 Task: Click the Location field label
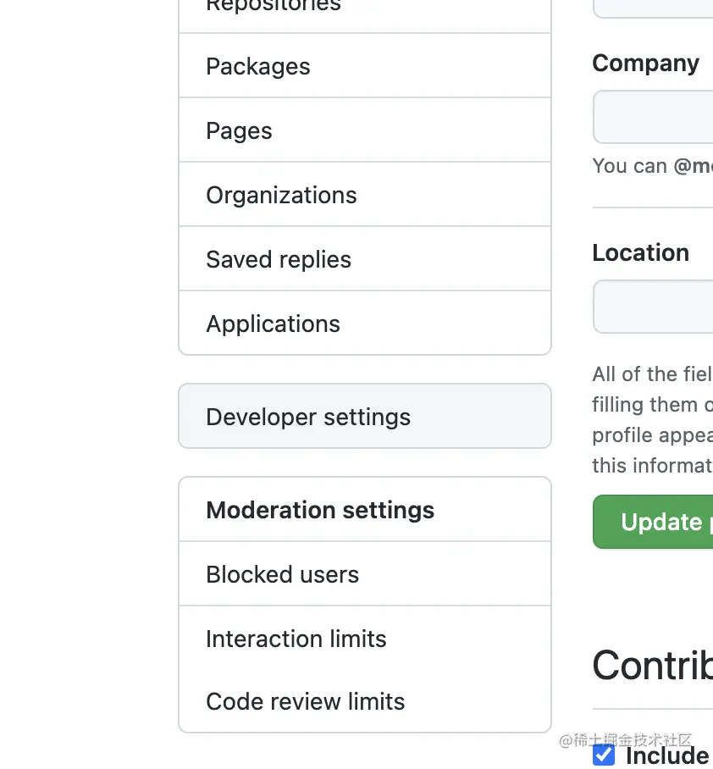click(x=640, y=253)
